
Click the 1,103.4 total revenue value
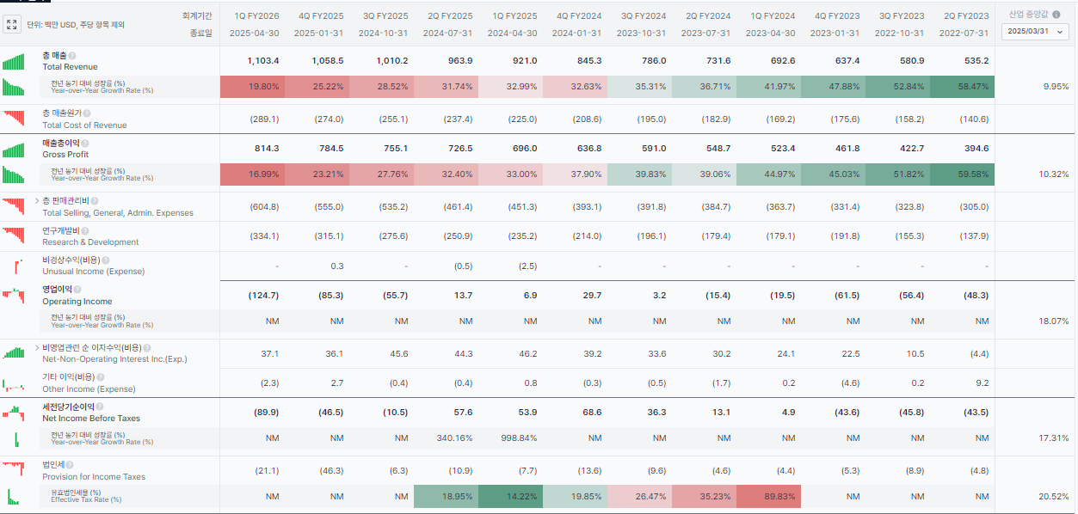point(262,61)
